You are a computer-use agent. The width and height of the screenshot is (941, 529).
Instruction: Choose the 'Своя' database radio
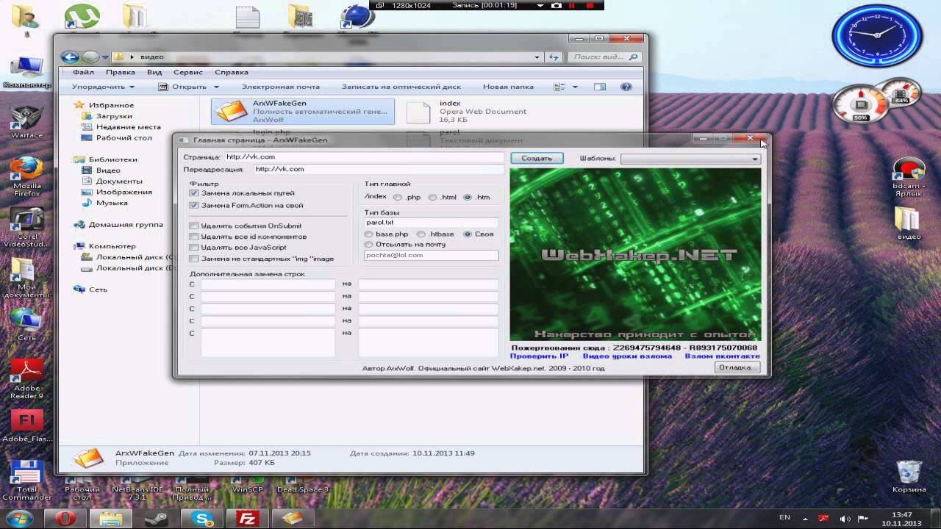pyautogui.click(x=468, y=234)
